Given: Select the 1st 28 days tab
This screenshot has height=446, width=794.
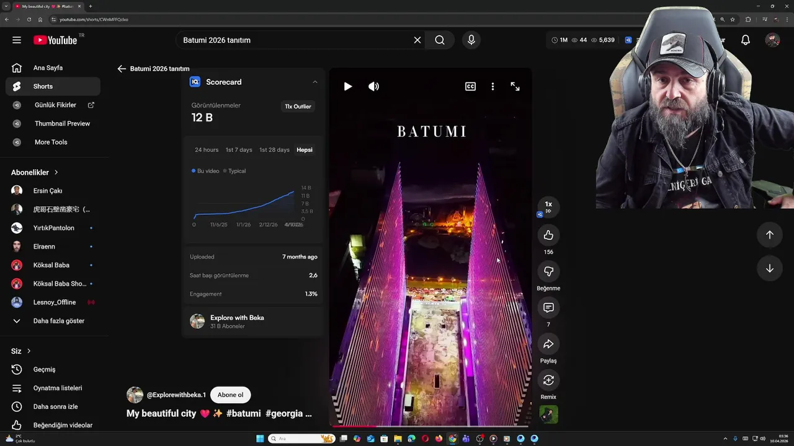Looking at the screenshot, I should (274, 150).
